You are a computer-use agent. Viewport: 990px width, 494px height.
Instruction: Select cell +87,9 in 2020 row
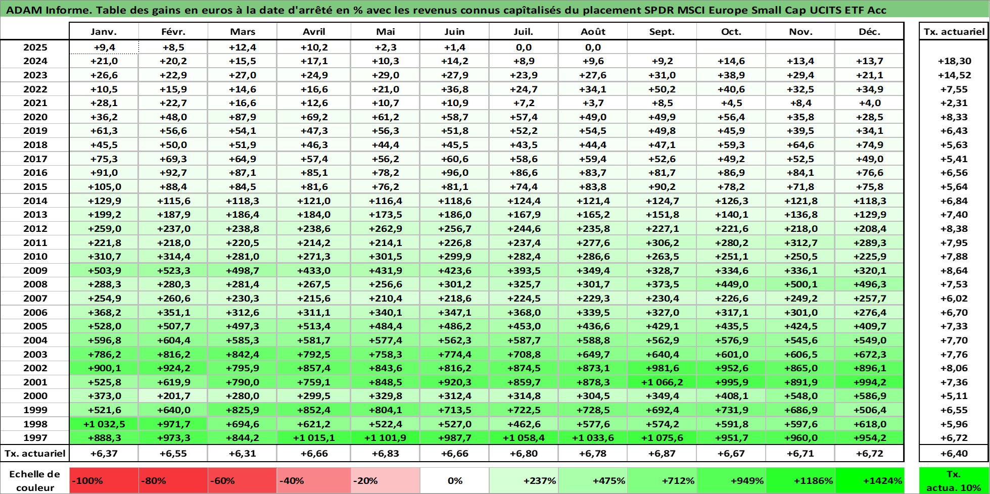point(243,117)
